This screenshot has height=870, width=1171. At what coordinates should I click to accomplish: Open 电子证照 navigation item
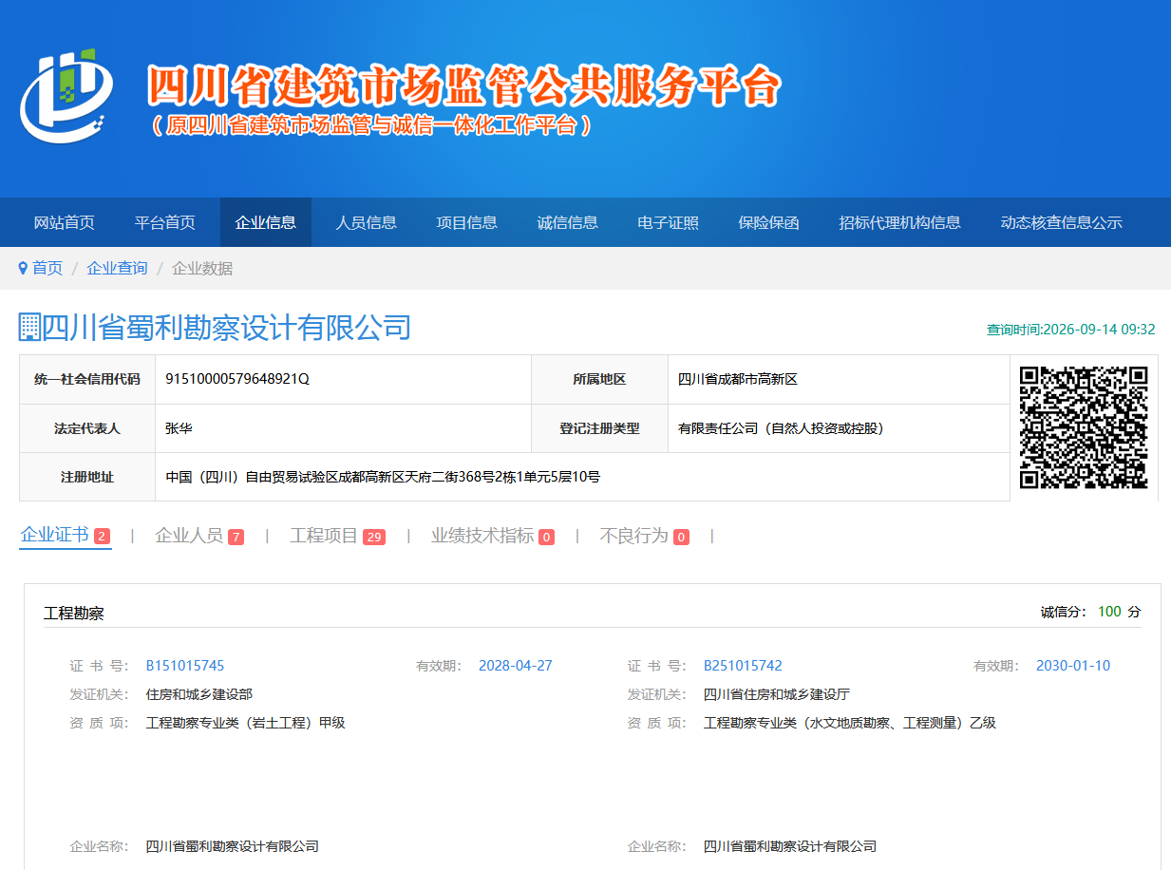point(669,222)
